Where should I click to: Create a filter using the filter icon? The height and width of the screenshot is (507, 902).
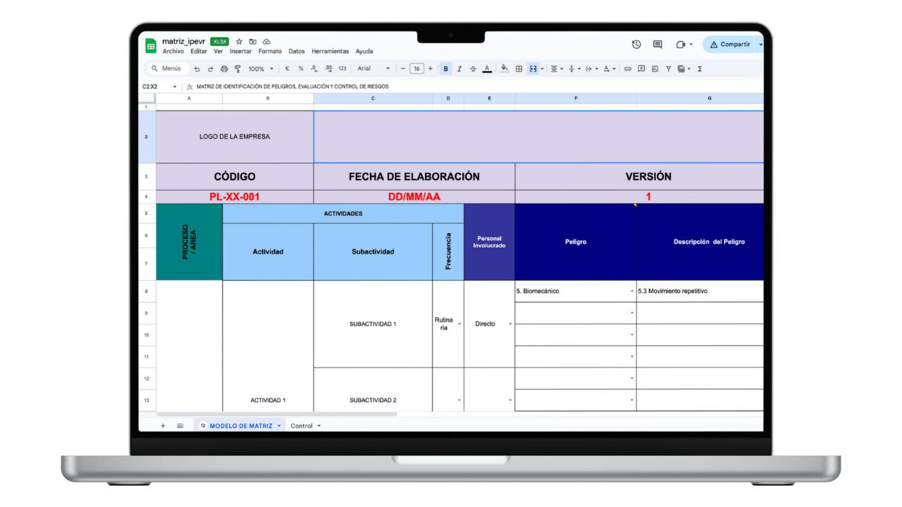(667, 68)
